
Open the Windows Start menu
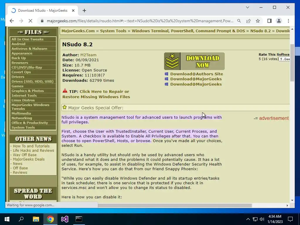pyautogui.click(x=7, y=219)
